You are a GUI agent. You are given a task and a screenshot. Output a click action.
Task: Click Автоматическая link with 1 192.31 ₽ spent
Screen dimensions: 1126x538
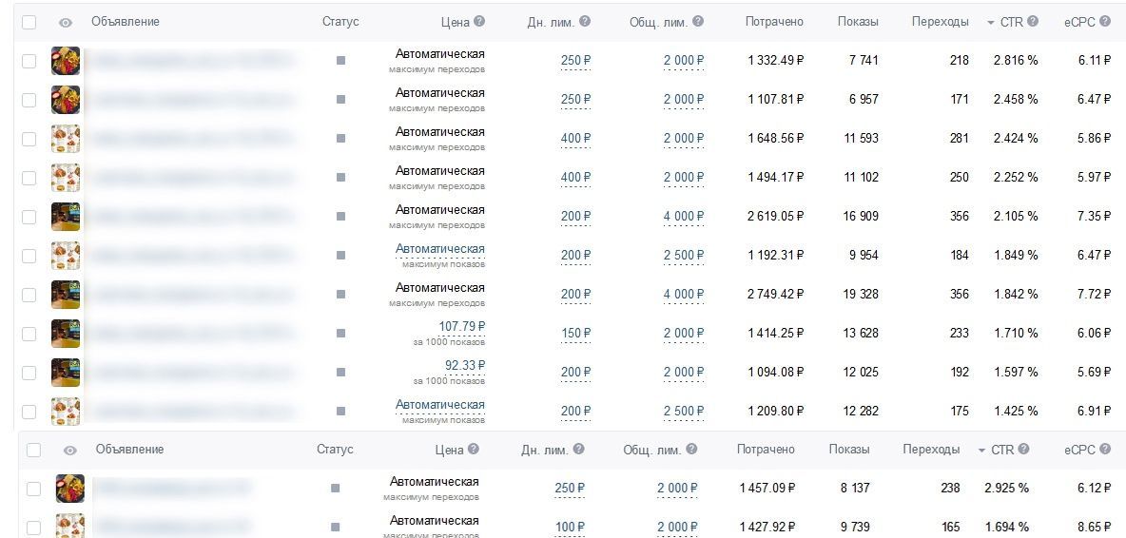point(439,249)
